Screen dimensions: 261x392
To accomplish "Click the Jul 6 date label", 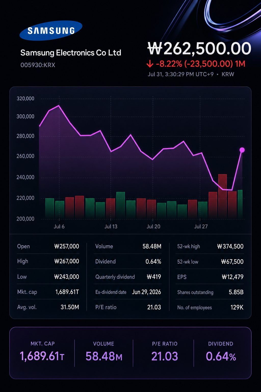I will 59,227.
